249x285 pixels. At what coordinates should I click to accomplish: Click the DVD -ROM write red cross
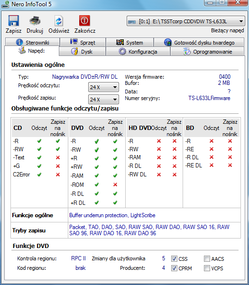(x=115, y=184)
